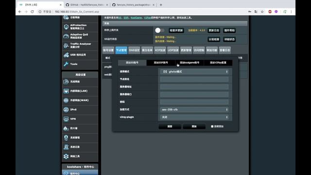
Task: Open the IPv6 icon in sidebar
Action: tap(66, 109)
